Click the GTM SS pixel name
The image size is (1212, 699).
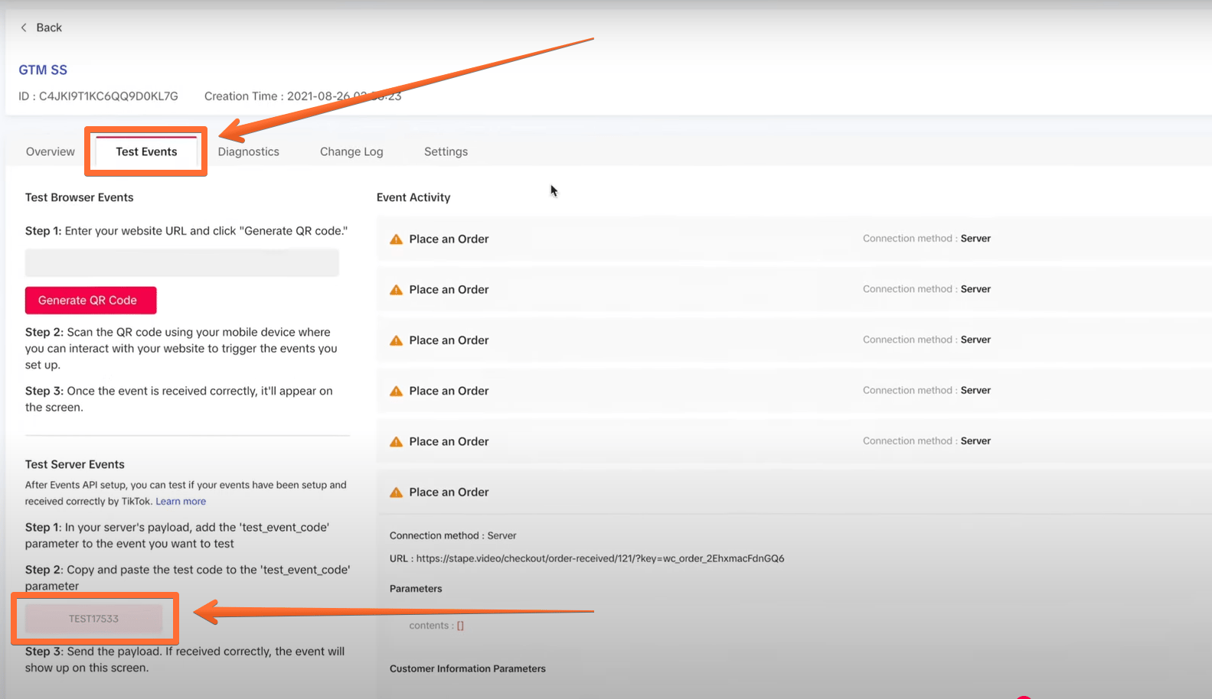(x=43, y=70)
